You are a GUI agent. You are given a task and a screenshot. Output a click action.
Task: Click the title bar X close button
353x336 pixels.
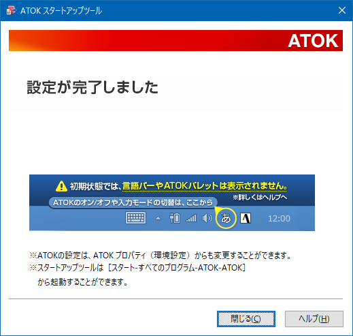(342, 10)
